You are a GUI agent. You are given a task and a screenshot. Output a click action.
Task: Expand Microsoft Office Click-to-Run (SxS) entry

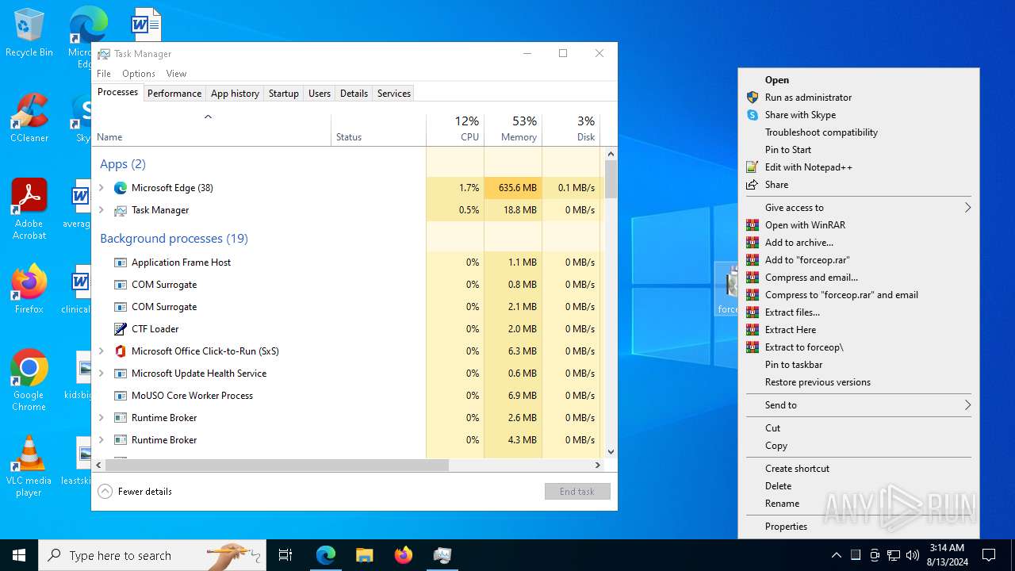click(x=101, y=351)
